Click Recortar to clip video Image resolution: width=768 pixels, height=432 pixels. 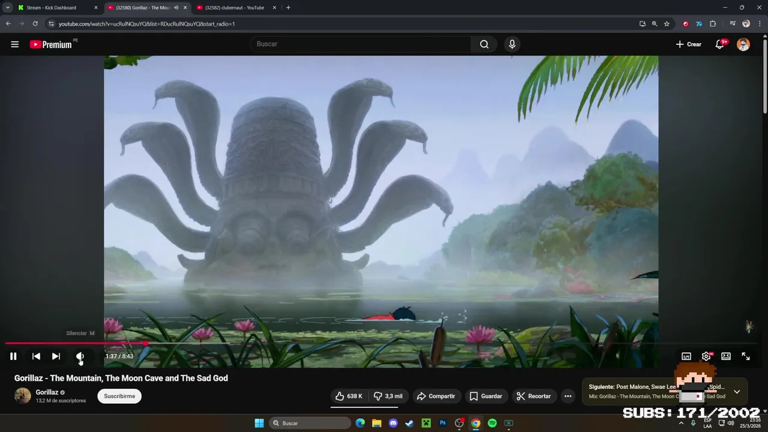pos(533,396)
